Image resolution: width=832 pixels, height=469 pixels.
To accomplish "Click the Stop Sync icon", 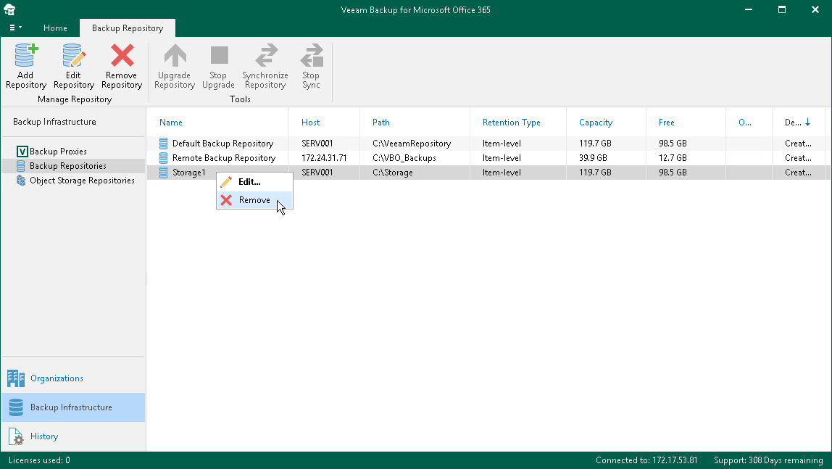I will [312, 56].
